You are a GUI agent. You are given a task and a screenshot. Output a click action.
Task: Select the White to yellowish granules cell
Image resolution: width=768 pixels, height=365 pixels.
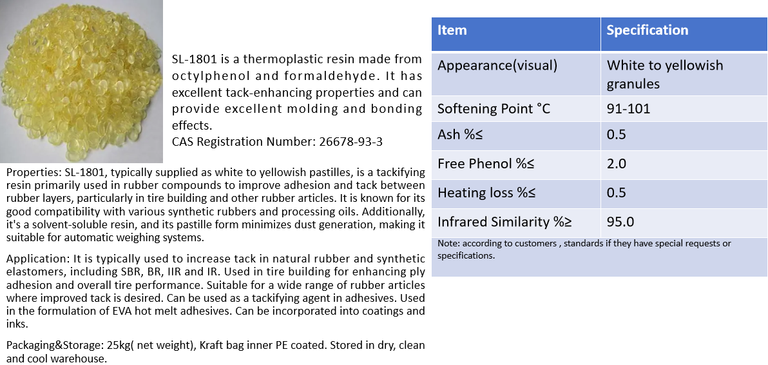click(665, 74)
